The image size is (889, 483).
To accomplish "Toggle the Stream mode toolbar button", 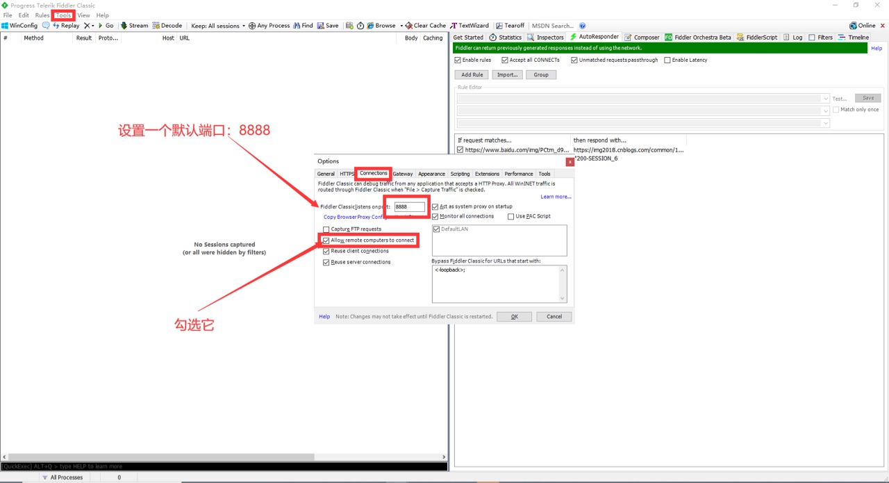I will point(134,26).
